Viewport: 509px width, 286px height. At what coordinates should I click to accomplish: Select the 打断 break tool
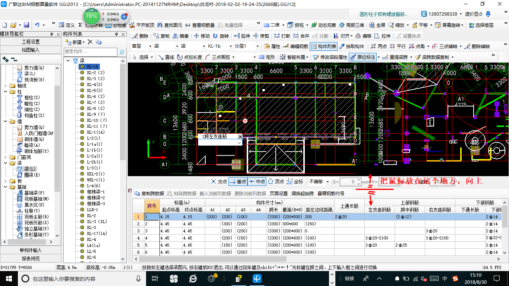tap(282, 36)
